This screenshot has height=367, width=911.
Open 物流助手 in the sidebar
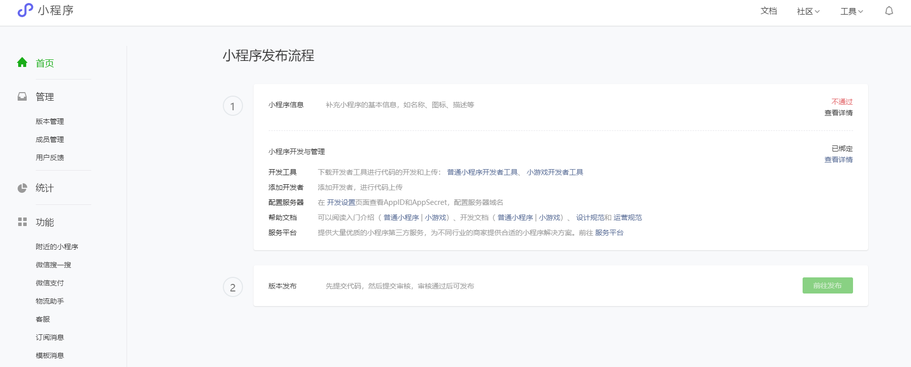tap(50, 301)
